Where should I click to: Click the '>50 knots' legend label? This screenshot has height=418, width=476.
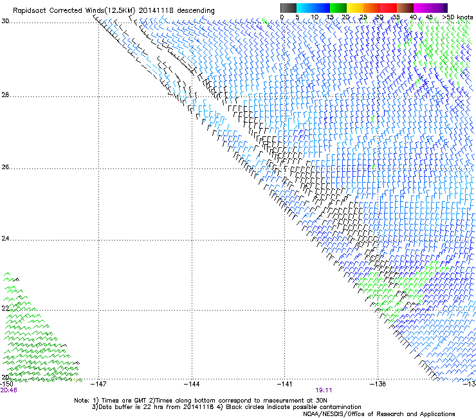point(457,17)
